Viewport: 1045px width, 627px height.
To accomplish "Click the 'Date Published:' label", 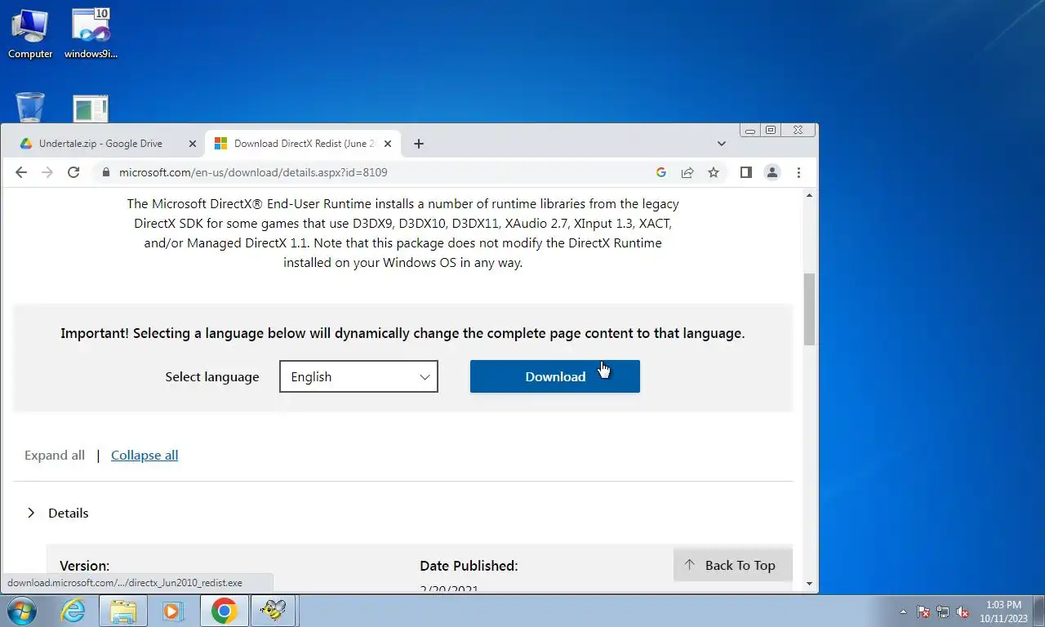I will [469, 566].
